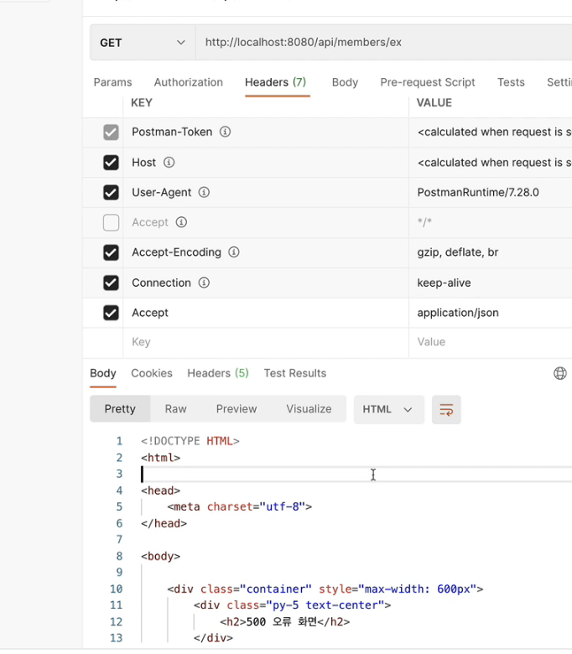Toggle line wrap icon in response
The width and height of the screenshot is (572, 654).
coord(446,409)
